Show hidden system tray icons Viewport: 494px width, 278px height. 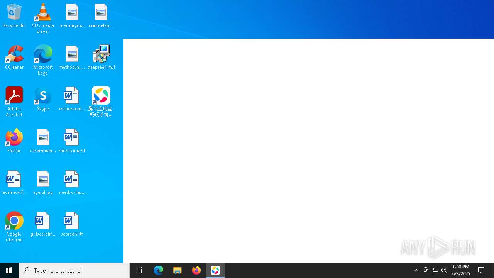(x=416, y=270)
